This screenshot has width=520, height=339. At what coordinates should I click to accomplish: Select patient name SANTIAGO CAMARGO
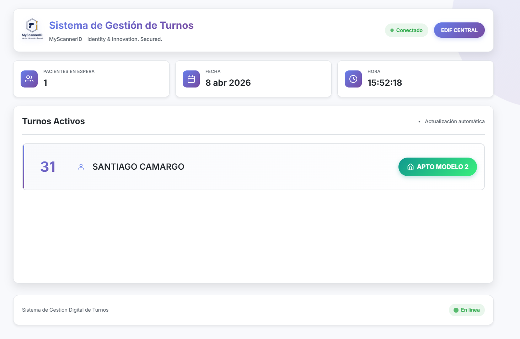pos(138,167)
